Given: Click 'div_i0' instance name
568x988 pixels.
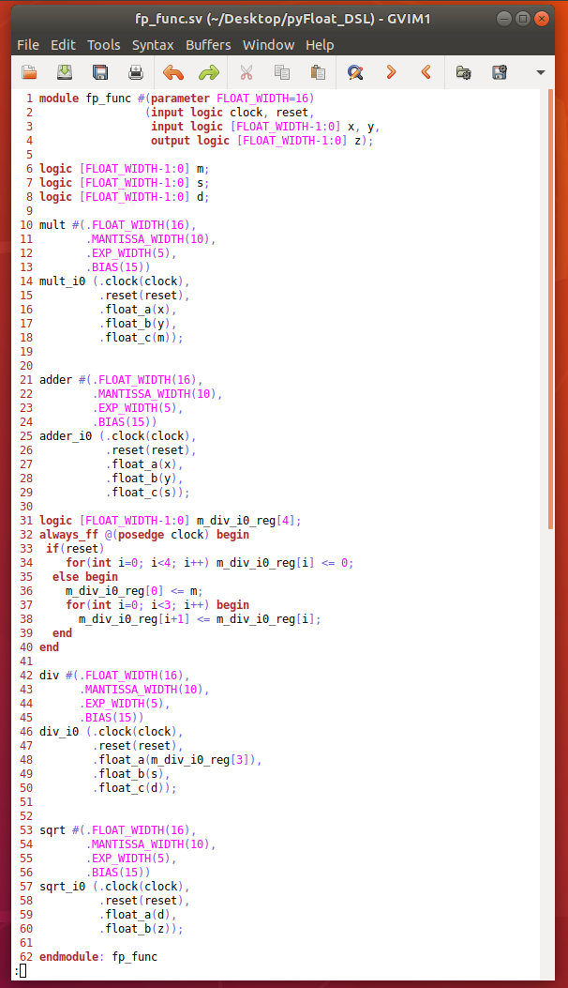Looking at the screenshot, I should click(x=59, y=732).
